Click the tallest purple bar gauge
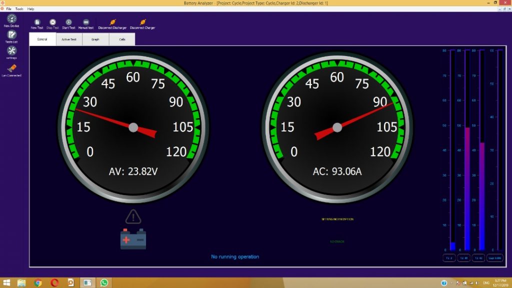This screenshot has height=288, width=512. [467, 188]
